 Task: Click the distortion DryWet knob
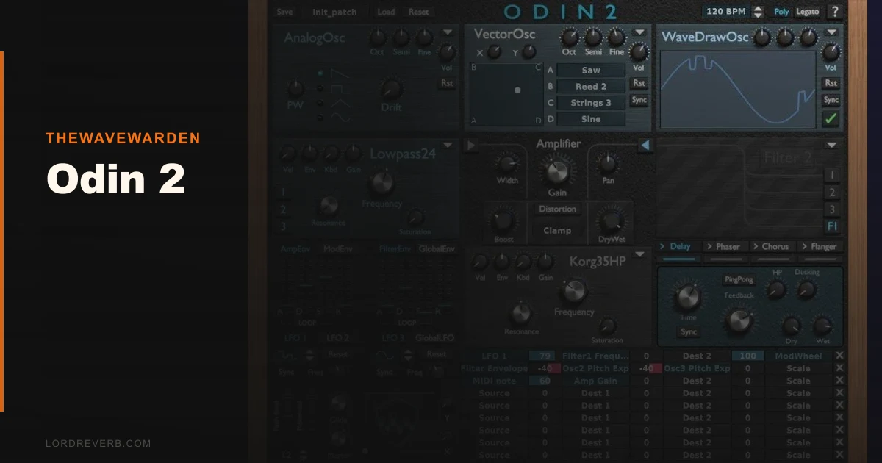tap(610, 220)
